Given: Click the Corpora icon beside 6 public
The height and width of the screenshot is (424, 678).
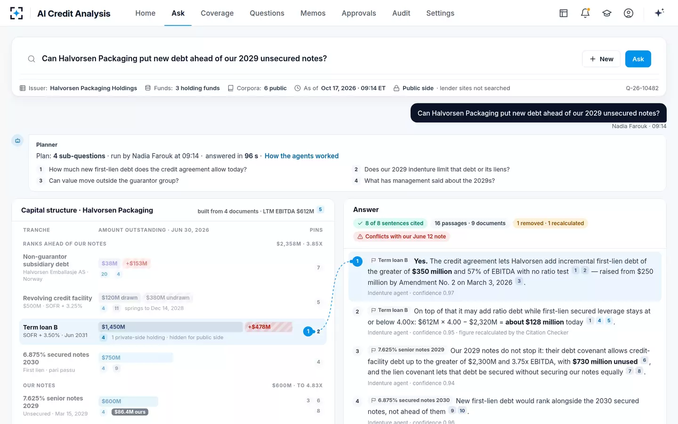Looking at the screenshot, I should coord(231,88).
